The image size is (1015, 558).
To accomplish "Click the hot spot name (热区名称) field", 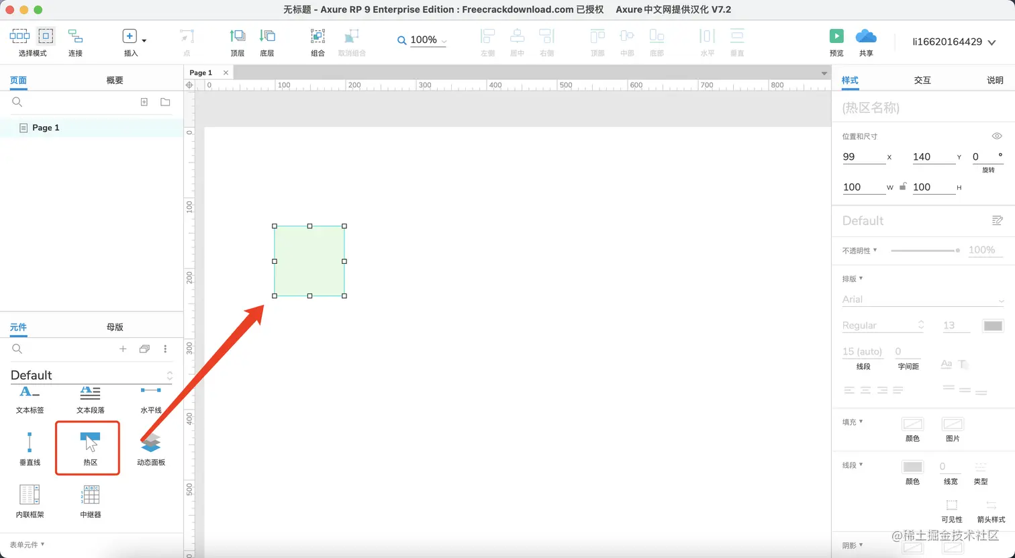I will [x=923, y=107].
